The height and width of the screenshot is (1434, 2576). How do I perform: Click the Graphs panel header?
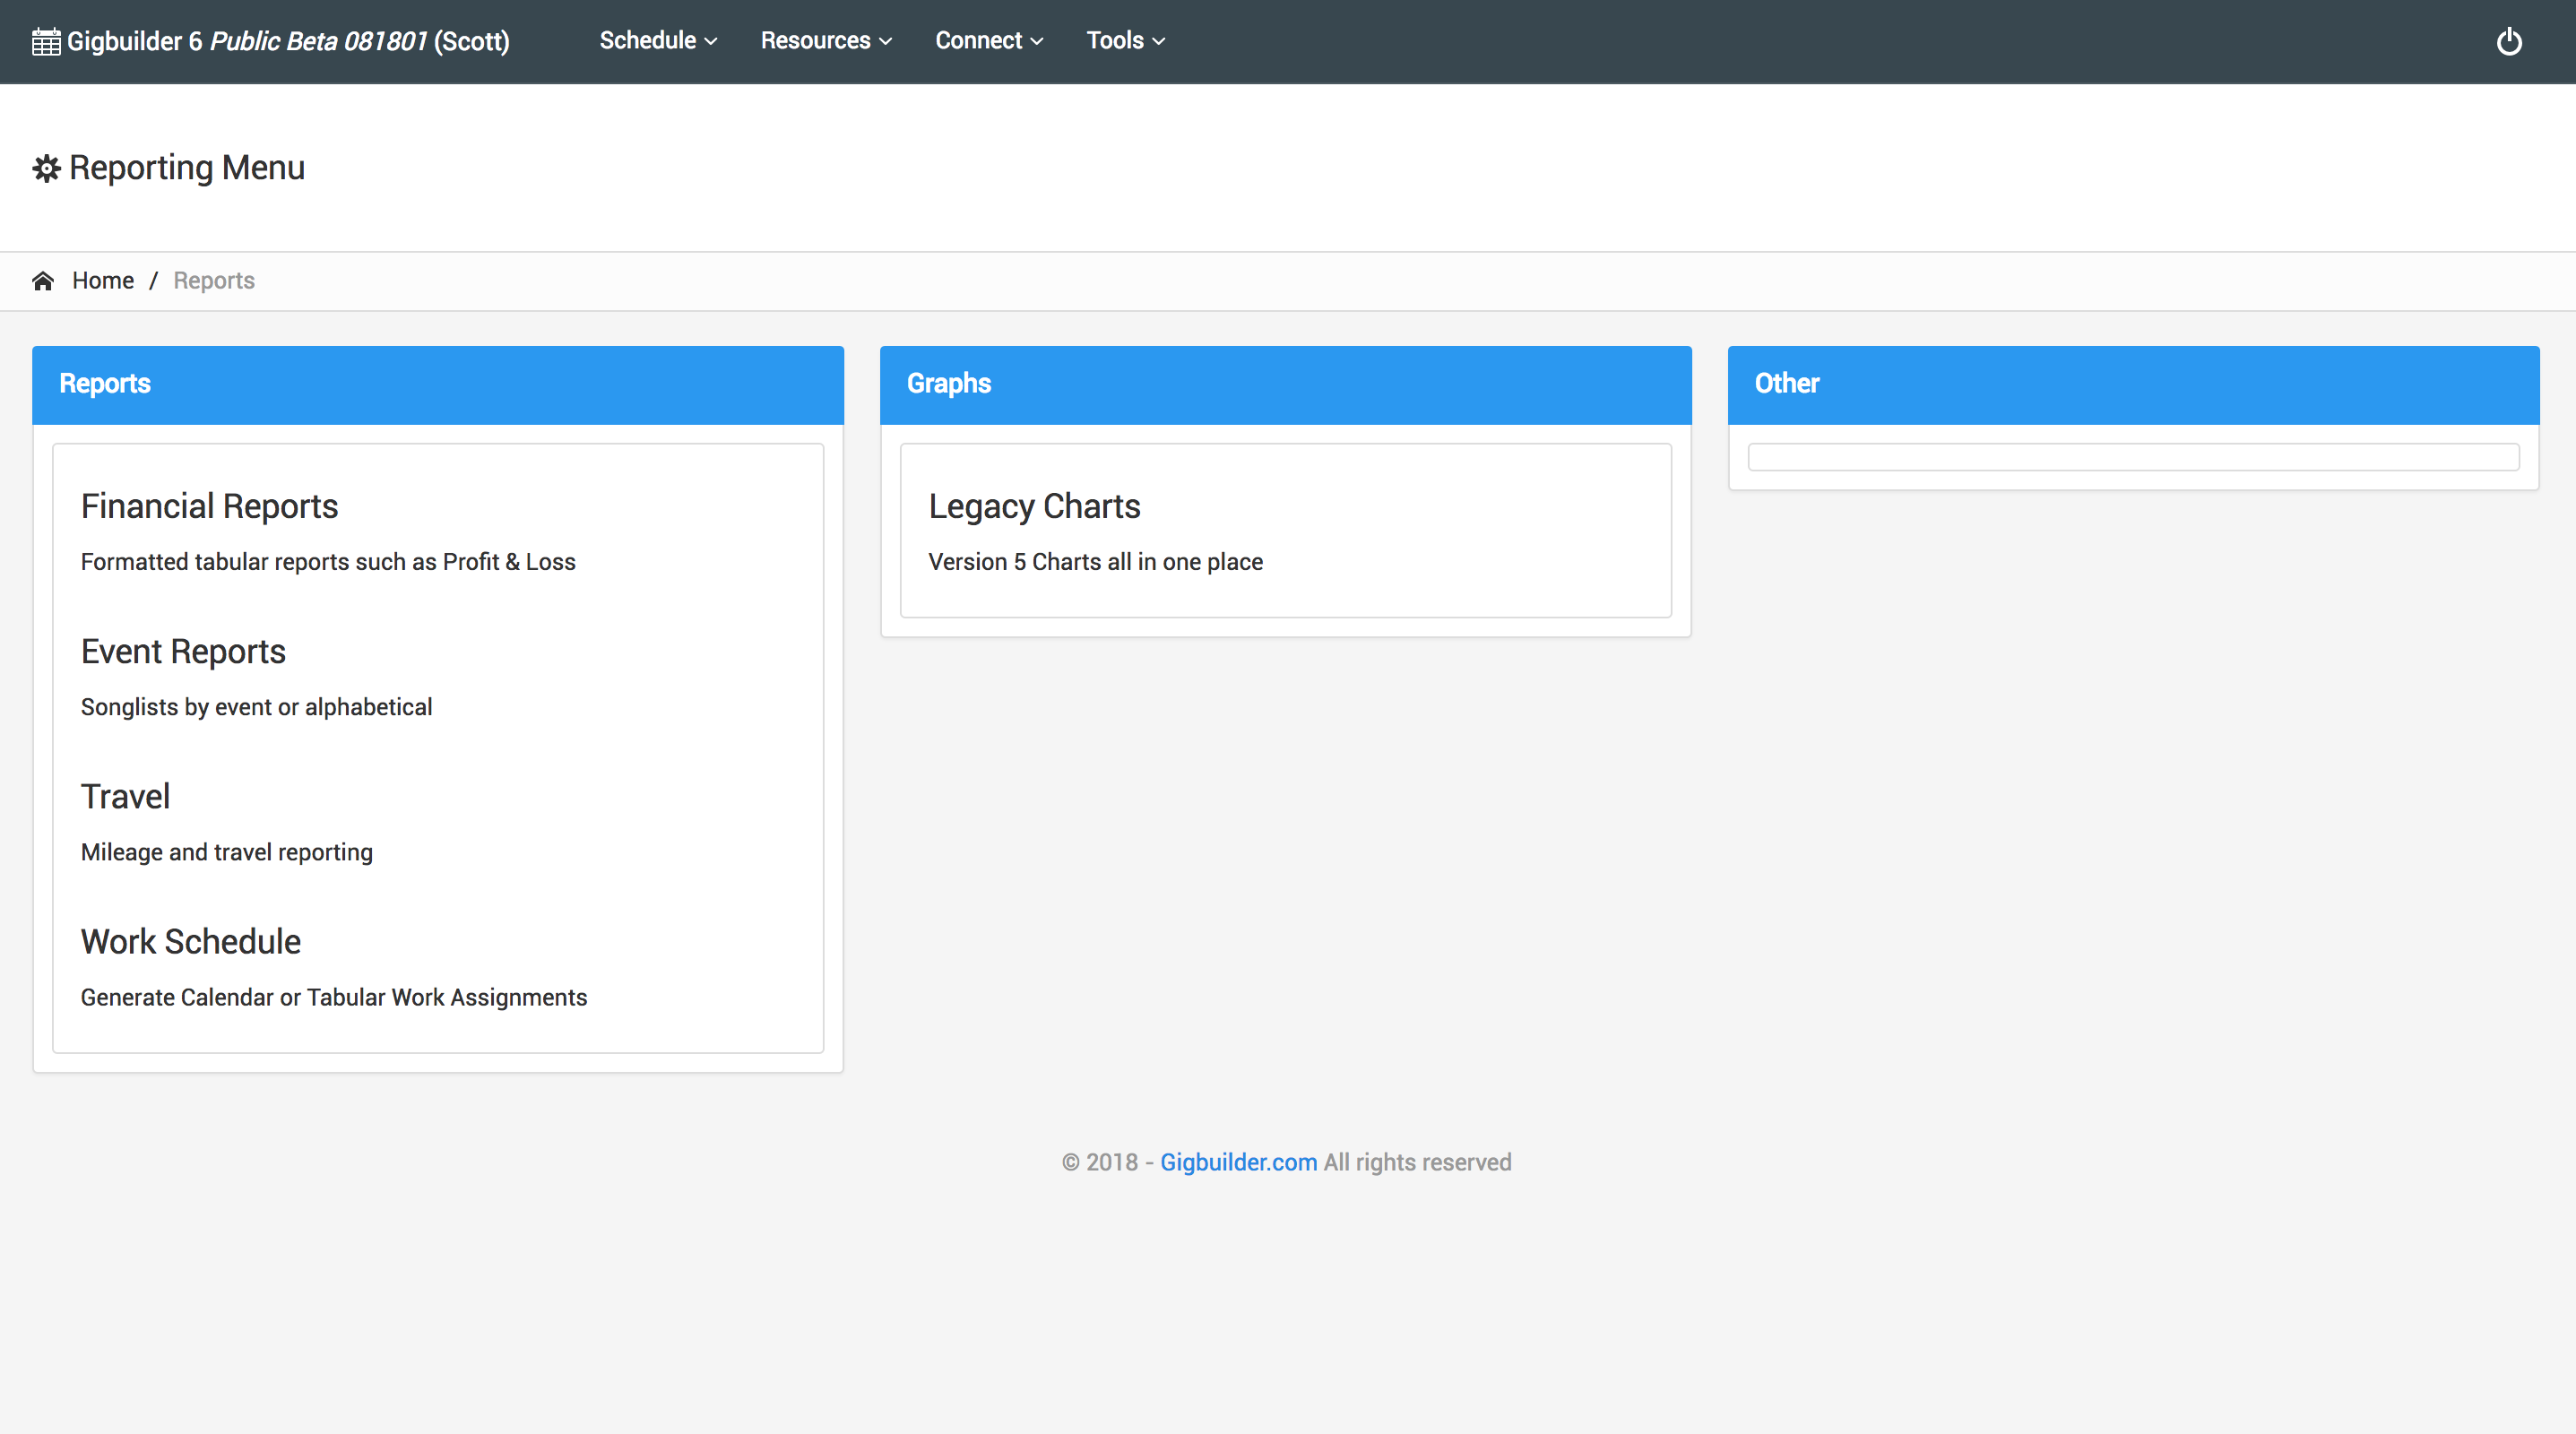(1285, 384)
